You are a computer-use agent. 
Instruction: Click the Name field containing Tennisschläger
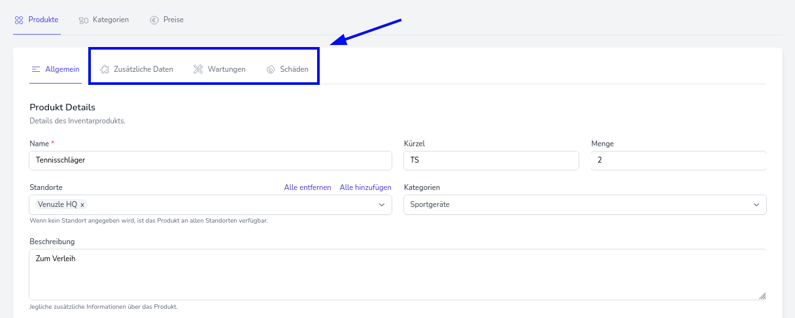(211, 161)
